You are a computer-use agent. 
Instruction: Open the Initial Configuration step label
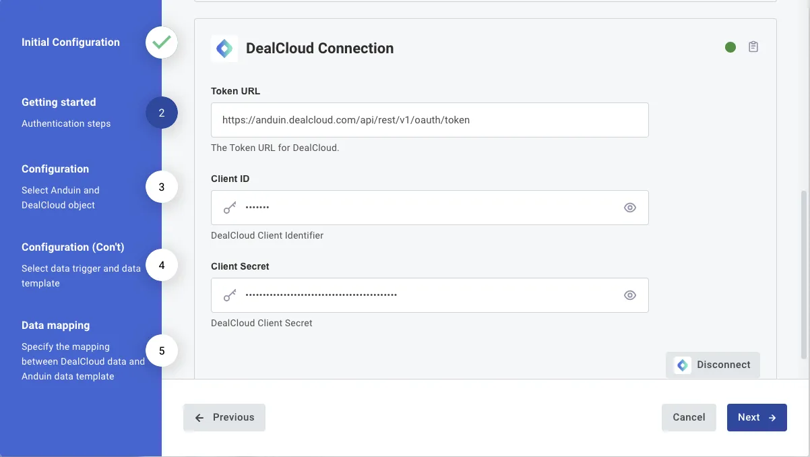(x=71, y=42)
